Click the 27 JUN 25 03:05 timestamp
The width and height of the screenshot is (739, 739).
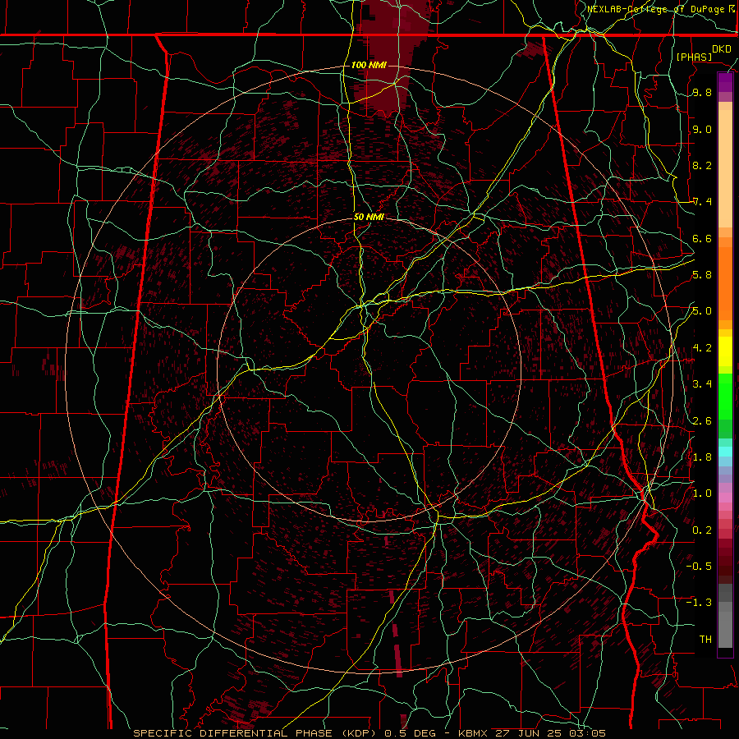(x=550, y=733)
